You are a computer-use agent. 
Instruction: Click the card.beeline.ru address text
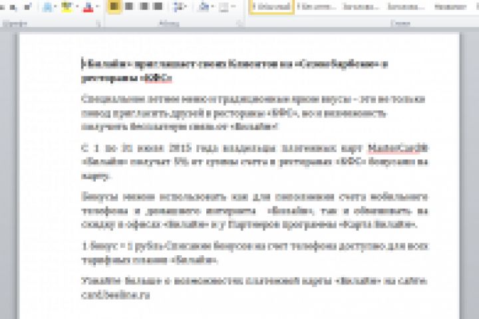(x=116, y=295)
